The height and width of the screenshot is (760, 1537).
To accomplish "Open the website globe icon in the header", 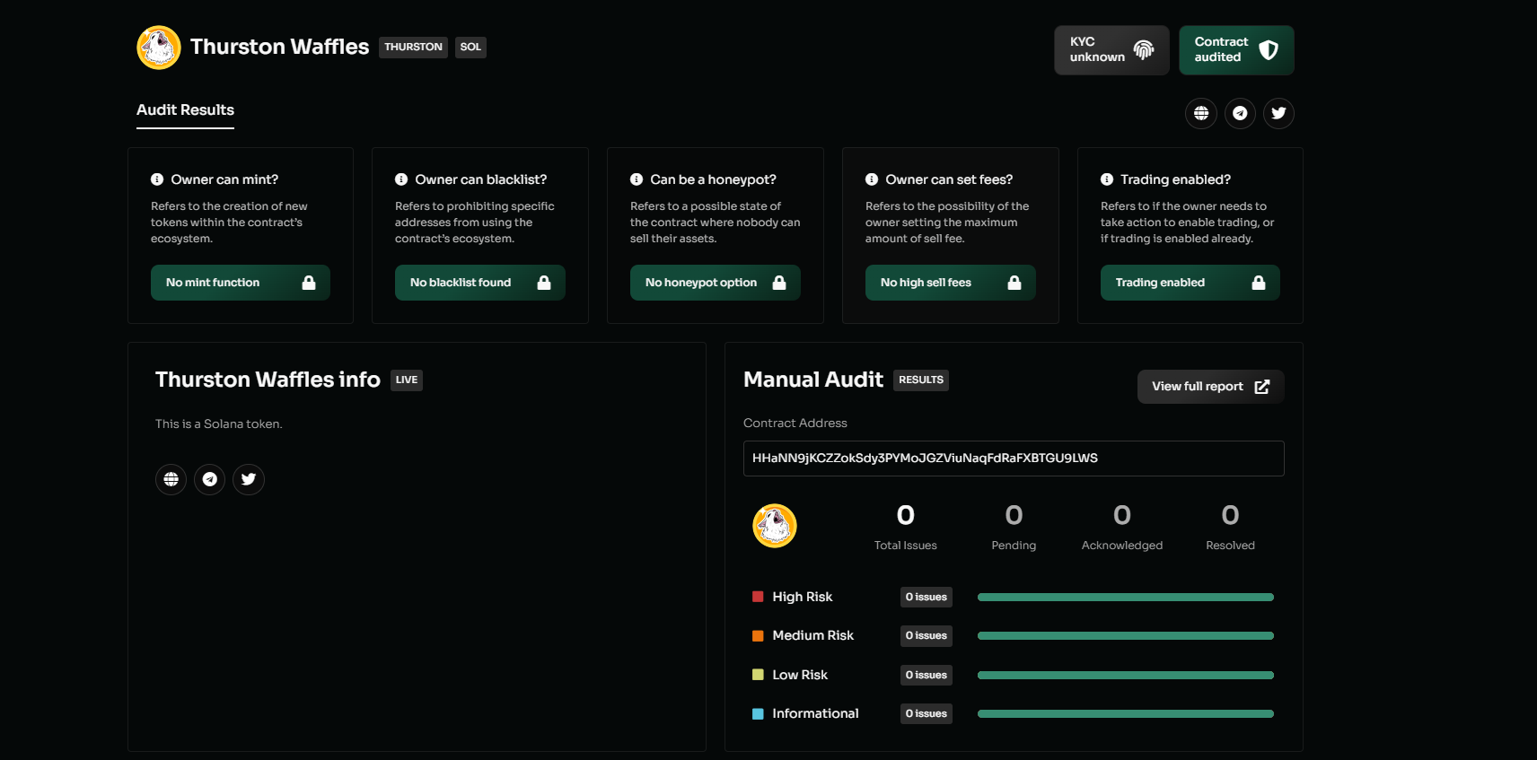I will pyautogui.click(x=1201, y=113).
